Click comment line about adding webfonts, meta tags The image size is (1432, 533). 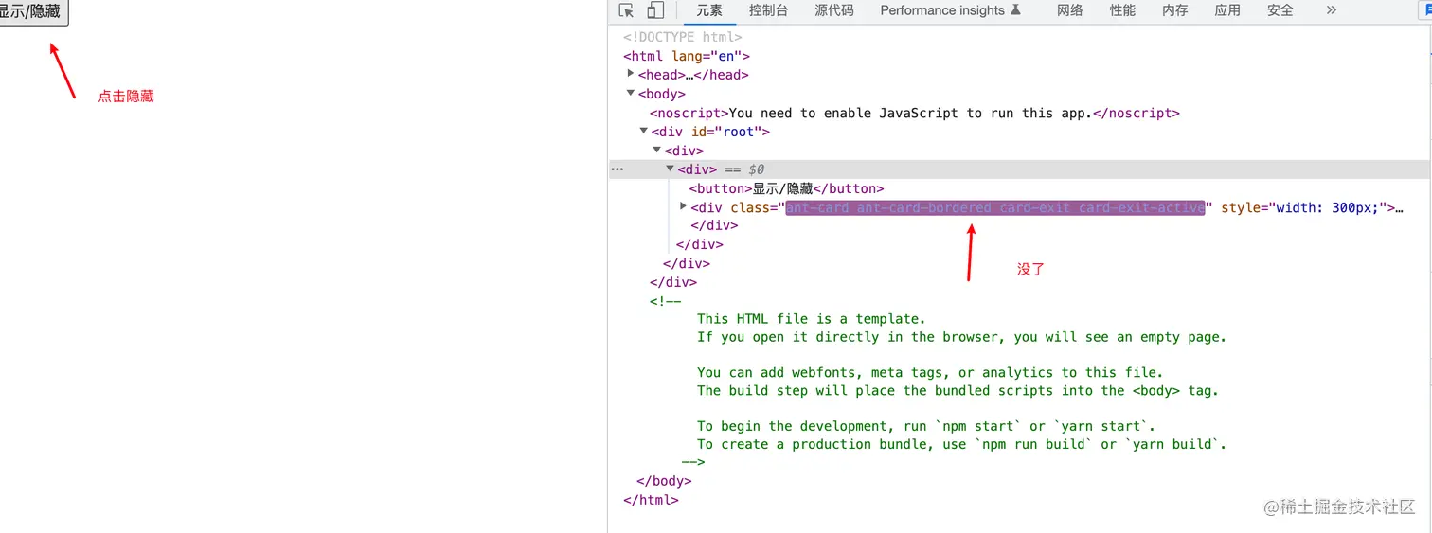click(x=930, y=372)
